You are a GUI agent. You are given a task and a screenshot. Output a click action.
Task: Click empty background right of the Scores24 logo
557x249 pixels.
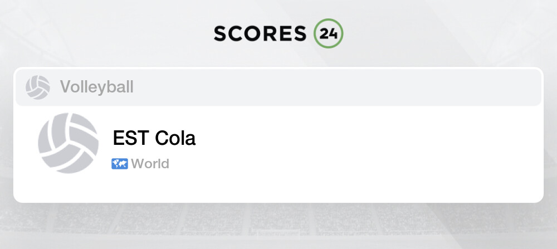(446, 34)
